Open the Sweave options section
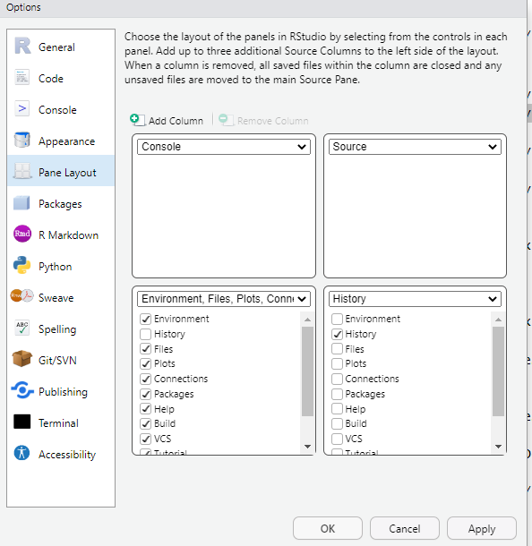The width and height of the screenshot is (532, 546). (61, 297)
